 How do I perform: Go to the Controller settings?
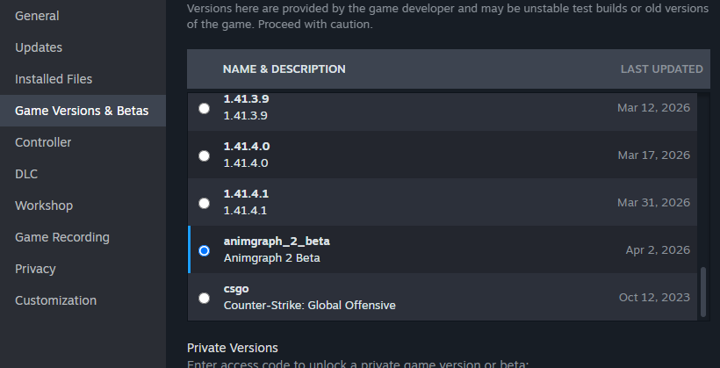(43, 142)
